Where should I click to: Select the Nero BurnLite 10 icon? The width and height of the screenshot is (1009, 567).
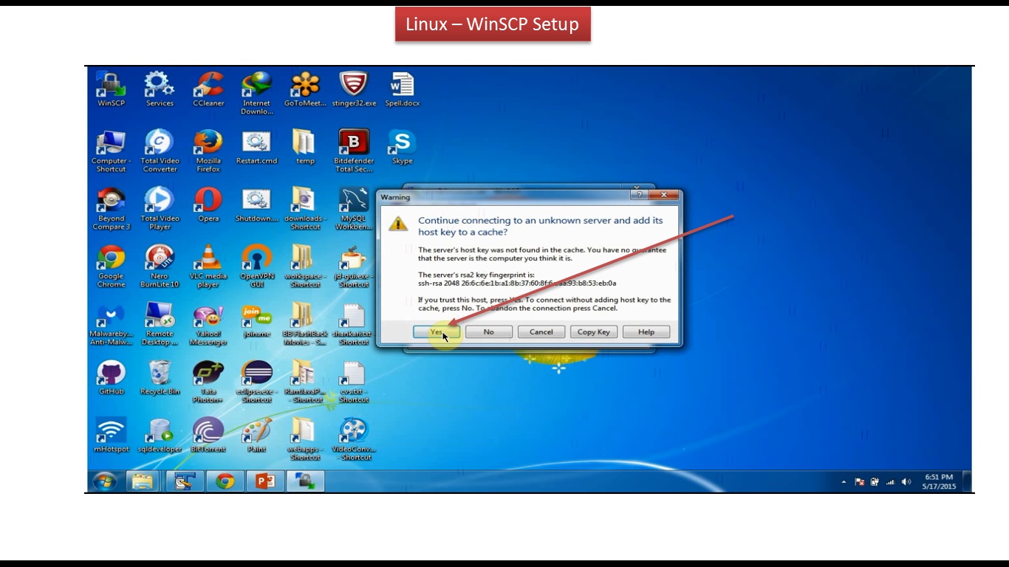click(x=160, y=267)
